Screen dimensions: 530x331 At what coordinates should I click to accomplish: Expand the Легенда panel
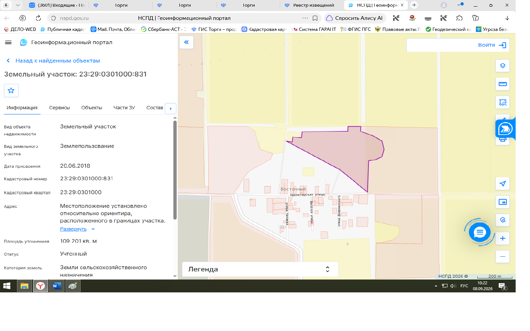pos(260,269)
